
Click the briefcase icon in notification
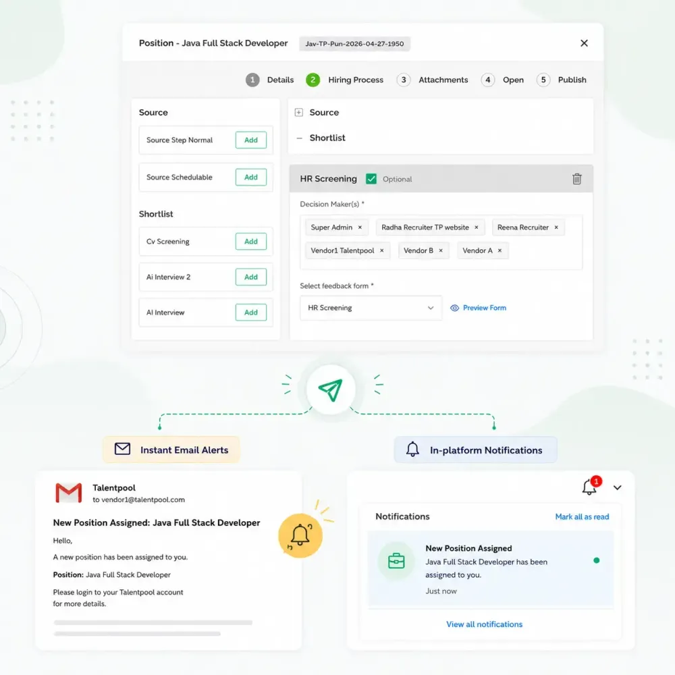pos(396,561)
